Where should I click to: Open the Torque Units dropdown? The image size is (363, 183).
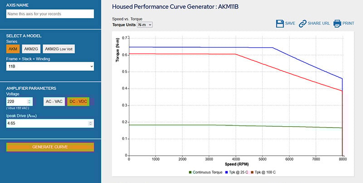tap(145, 25)
